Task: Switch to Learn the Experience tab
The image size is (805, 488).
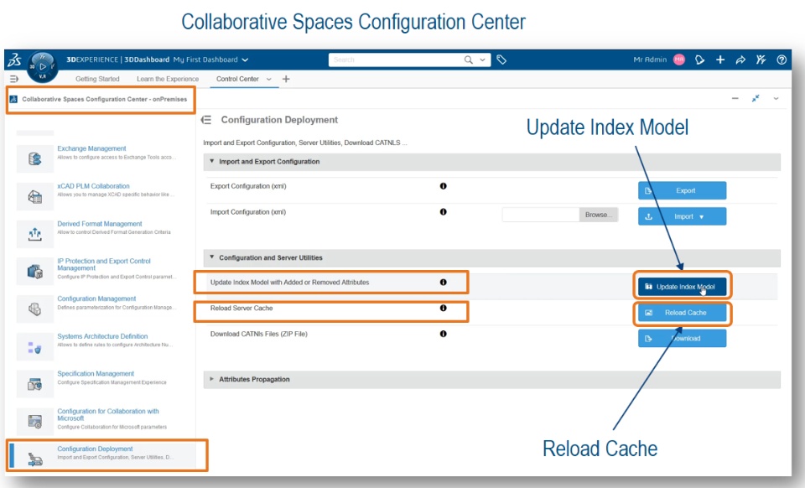Action: [168, 79]
